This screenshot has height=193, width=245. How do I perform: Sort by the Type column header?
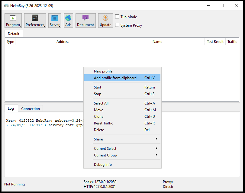point(10,42)
